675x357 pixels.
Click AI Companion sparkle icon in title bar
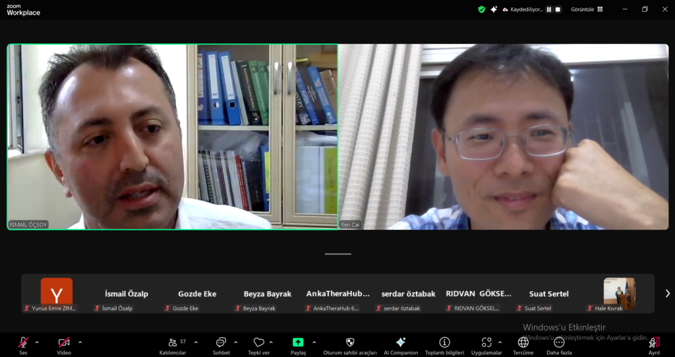click(494, 9)
